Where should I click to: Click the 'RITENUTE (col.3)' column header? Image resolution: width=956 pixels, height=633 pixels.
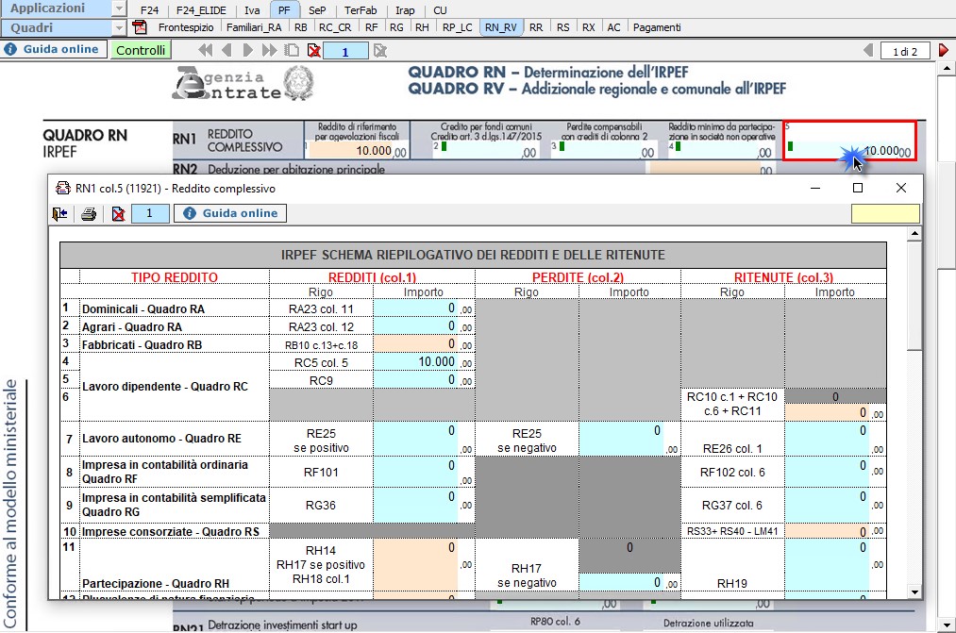point(783,277)
